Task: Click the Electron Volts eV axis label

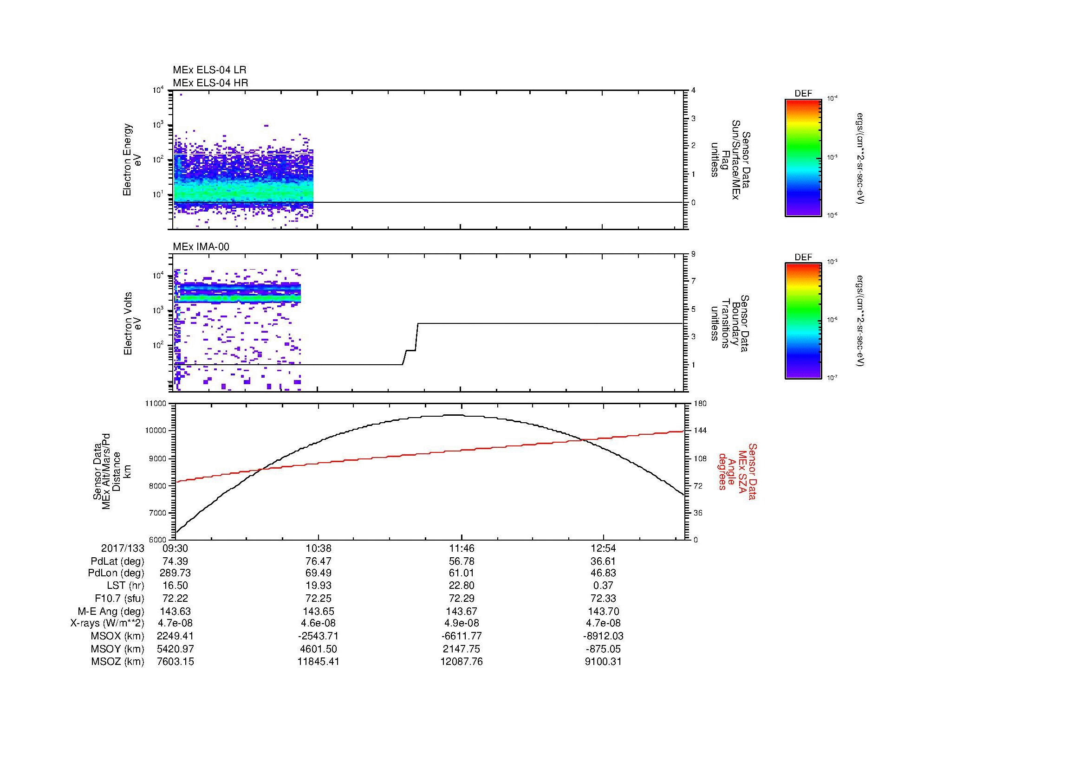Action: [132, 324]
